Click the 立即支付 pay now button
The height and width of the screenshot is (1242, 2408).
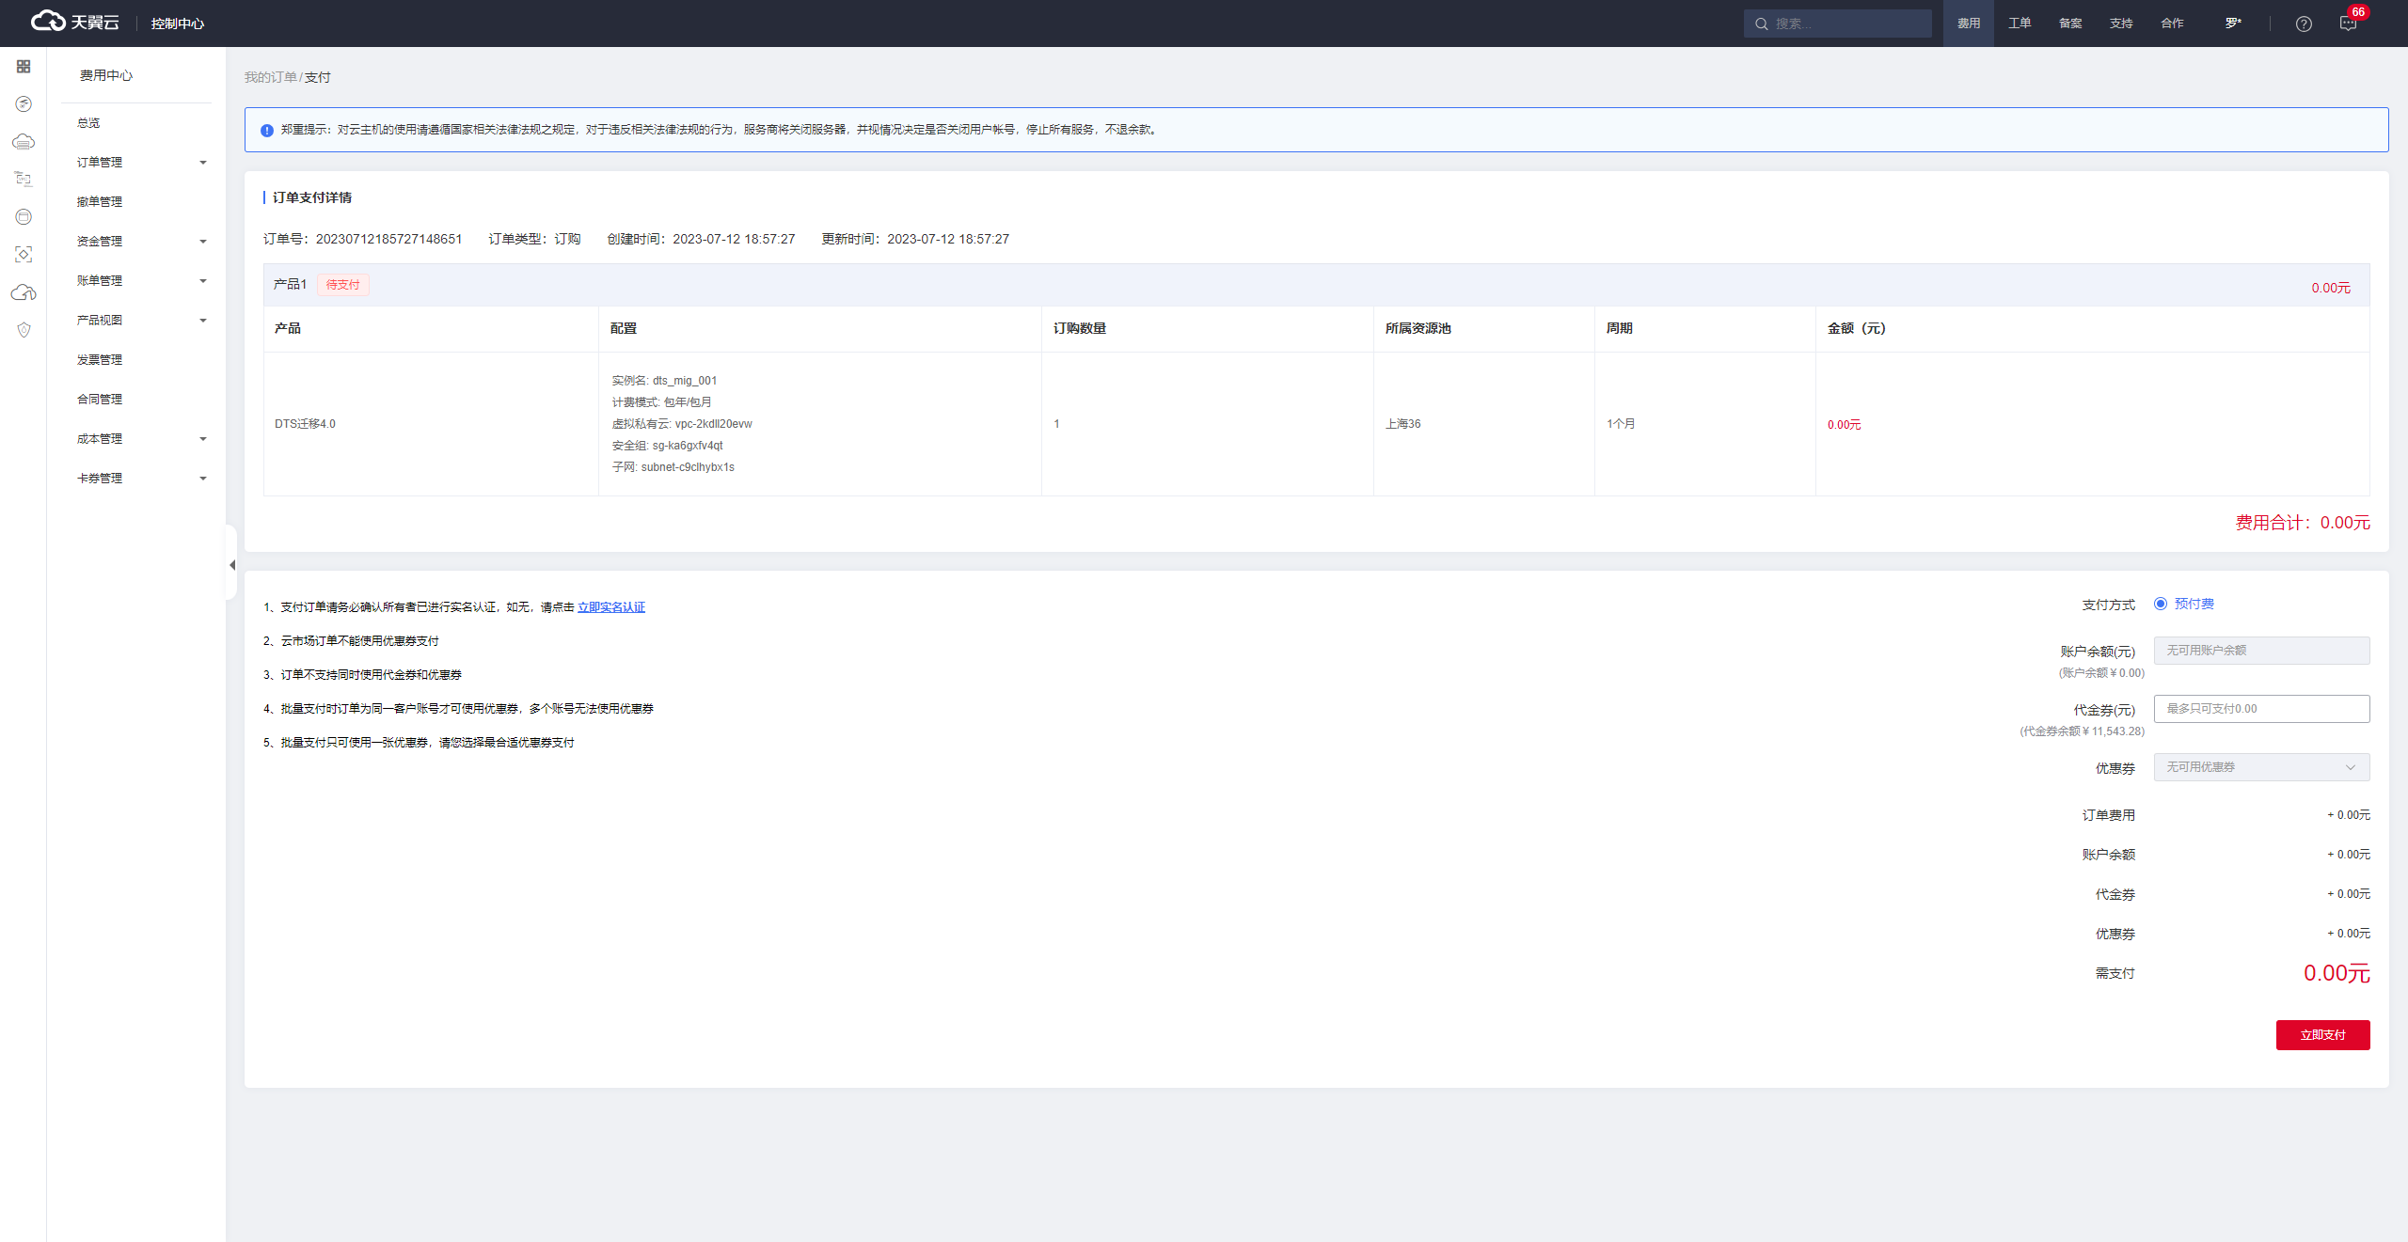click(x=2322, y=1035)
